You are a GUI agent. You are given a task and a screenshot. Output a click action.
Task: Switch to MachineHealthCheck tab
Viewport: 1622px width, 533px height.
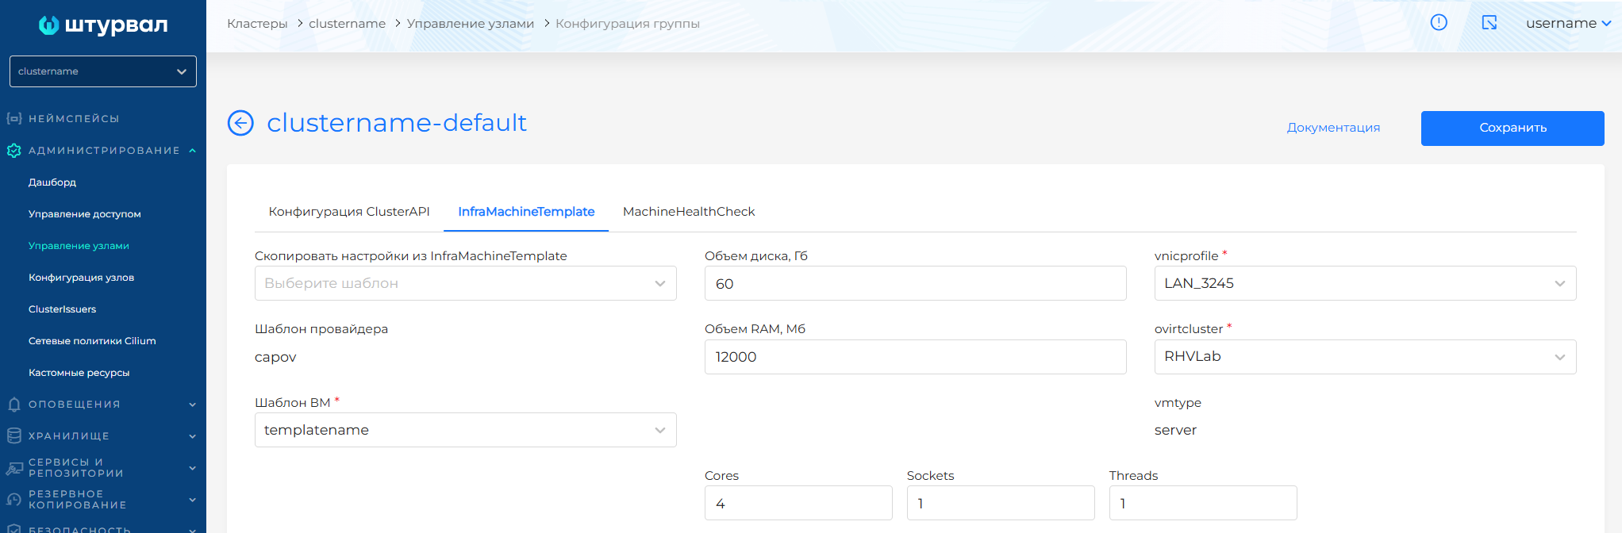[x=689, y=212]
